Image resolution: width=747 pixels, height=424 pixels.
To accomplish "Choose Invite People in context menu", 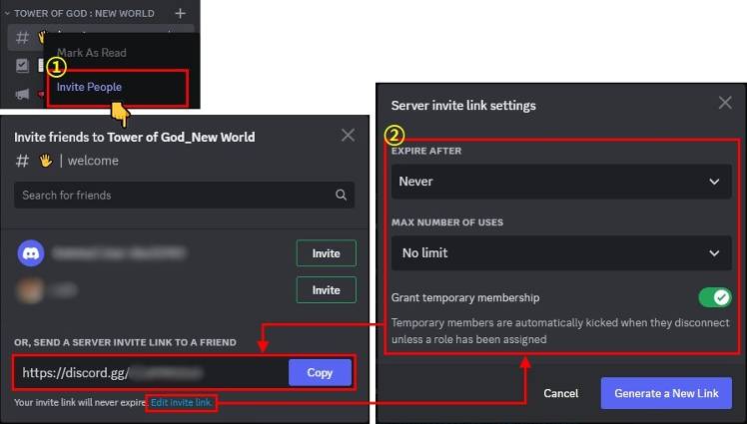I will (90, 87).
